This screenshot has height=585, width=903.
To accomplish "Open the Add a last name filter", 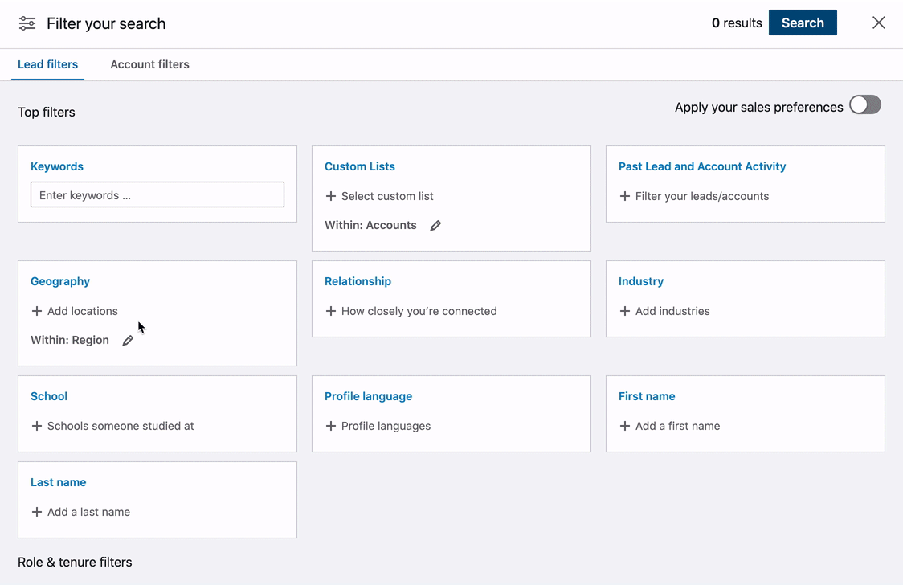I will click(x=88, y=512).
